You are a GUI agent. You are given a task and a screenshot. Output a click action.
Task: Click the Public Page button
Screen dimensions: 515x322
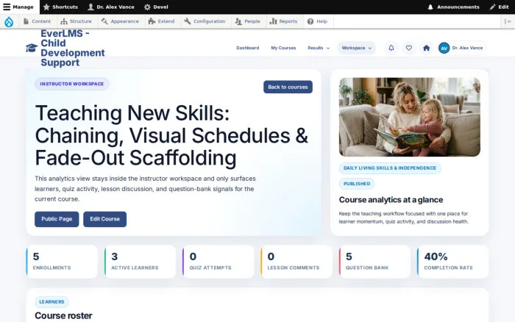click(x=57, y=219)
